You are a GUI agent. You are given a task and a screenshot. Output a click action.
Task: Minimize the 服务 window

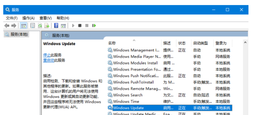point(214,10)
